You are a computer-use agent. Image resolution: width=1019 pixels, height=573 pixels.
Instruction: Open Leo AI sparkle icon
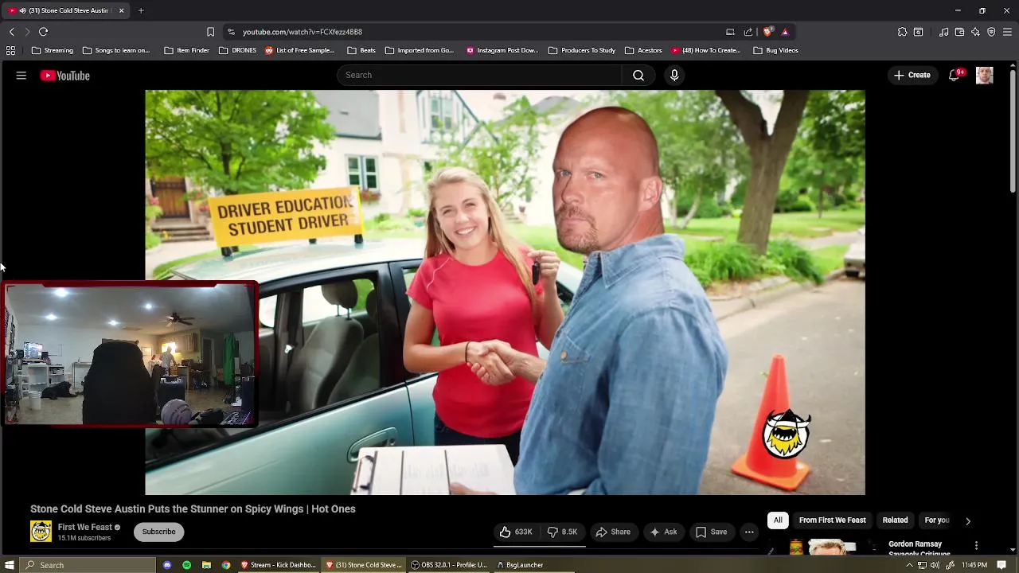[x=975, y=32]
